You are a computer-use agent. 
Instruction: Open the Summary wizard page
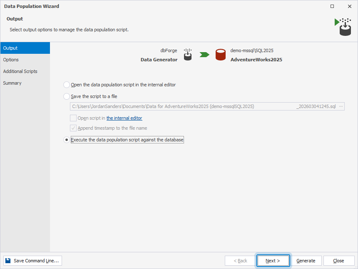(25, 83)
